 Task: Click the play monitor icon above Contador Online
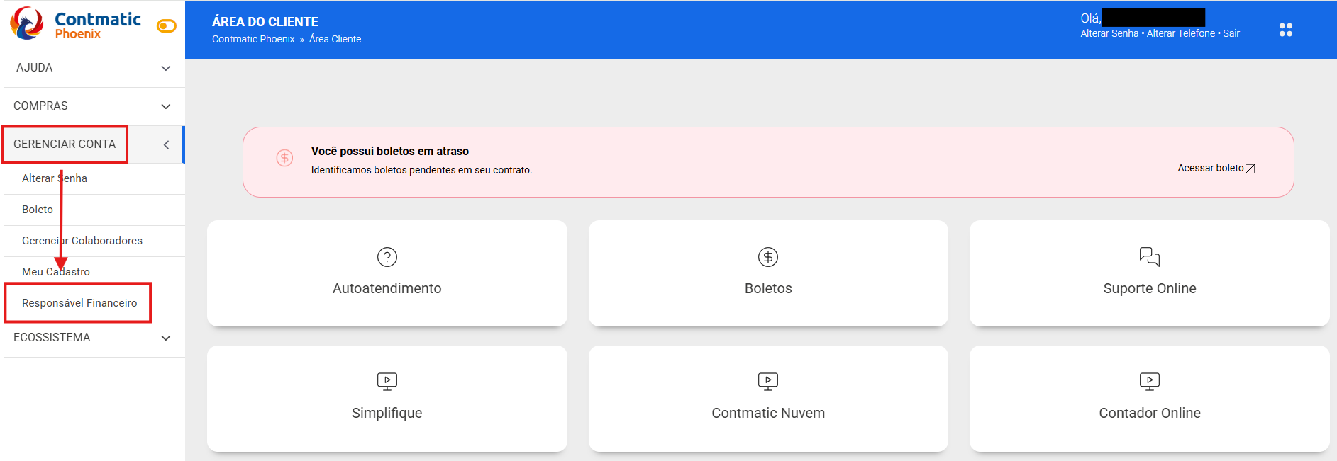coord(1150,382)
